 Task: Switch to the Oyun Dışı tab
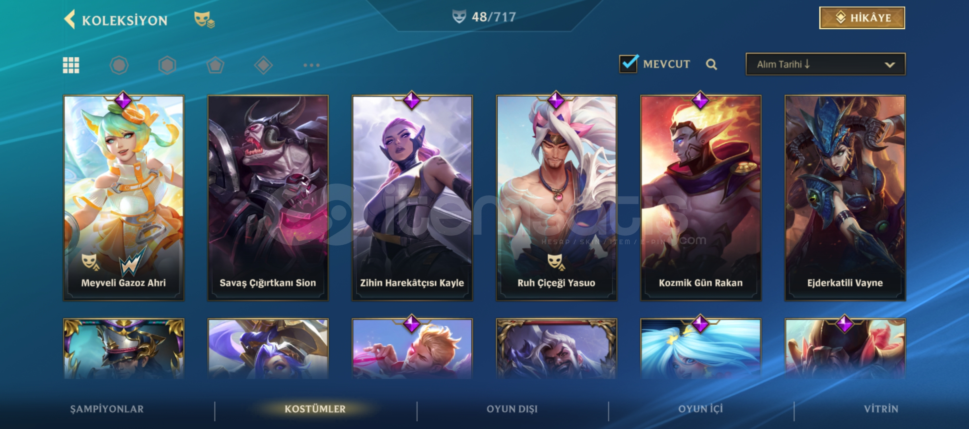click(512, 409)
